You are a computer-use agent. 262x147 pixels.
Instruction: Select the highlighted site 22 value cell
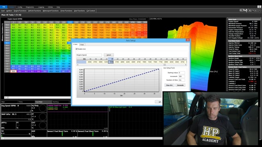(111, 62)
